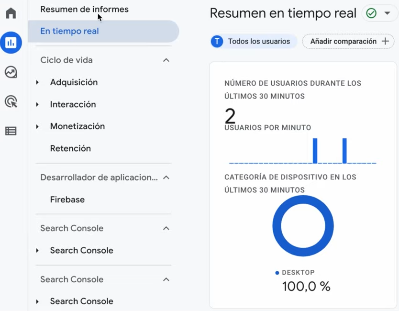Image resolution: width=399 pixels, height=311 pixels.
Task: Click the Todos los usuarios chip
Action: (x=254, y=41)
